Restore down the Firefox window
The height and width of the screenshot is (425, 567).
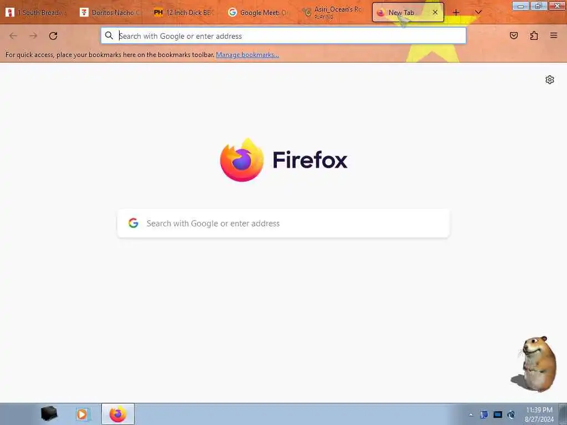click(x=539, y=6)
